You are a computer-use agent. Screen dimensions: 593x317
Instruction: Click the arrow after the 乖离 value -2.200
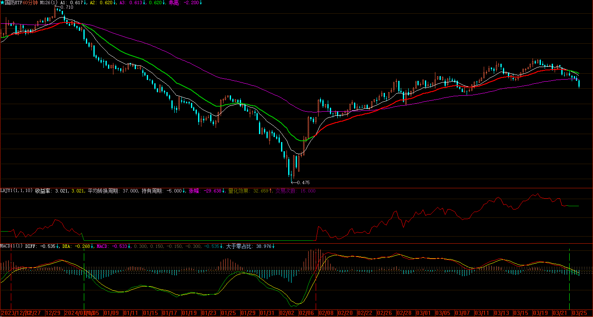coord(201,2)
